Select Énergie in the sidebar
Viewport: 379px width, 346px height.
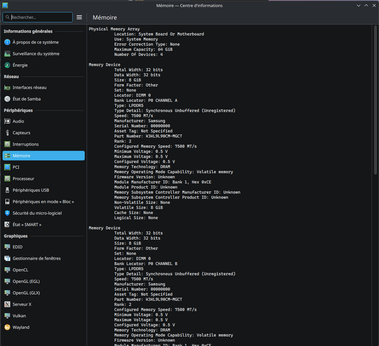[44, 65]
